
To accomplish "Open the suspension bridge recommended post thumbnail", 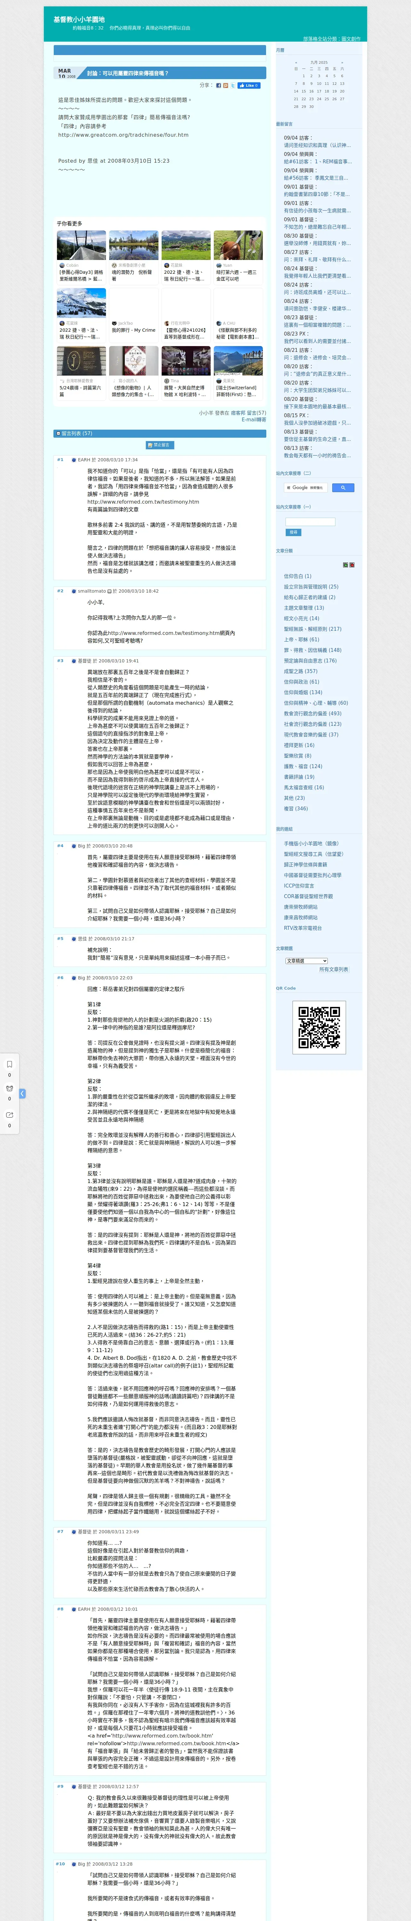I will (x=81, y=245).
